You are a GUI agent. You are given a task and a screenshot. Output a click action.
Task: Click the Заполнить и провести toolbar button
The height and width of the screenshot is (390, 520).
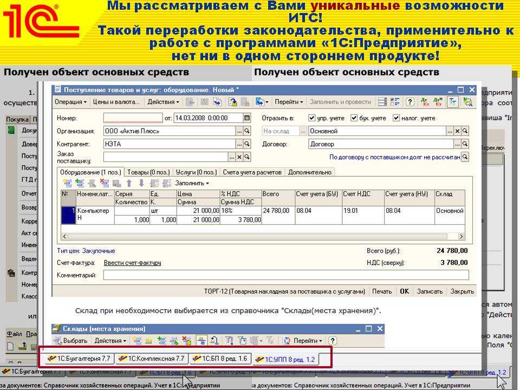click(340, 102)
